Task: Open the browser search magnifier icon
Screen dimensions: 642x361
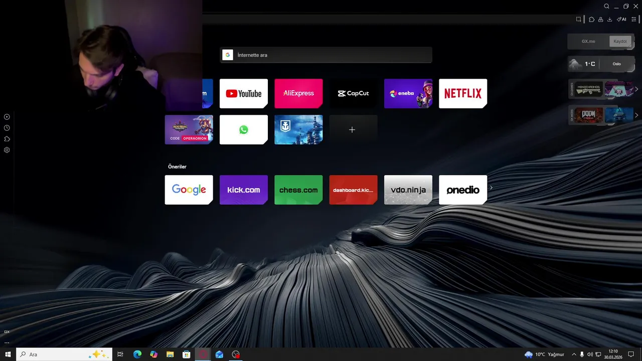Action: (x=606, y=6)
